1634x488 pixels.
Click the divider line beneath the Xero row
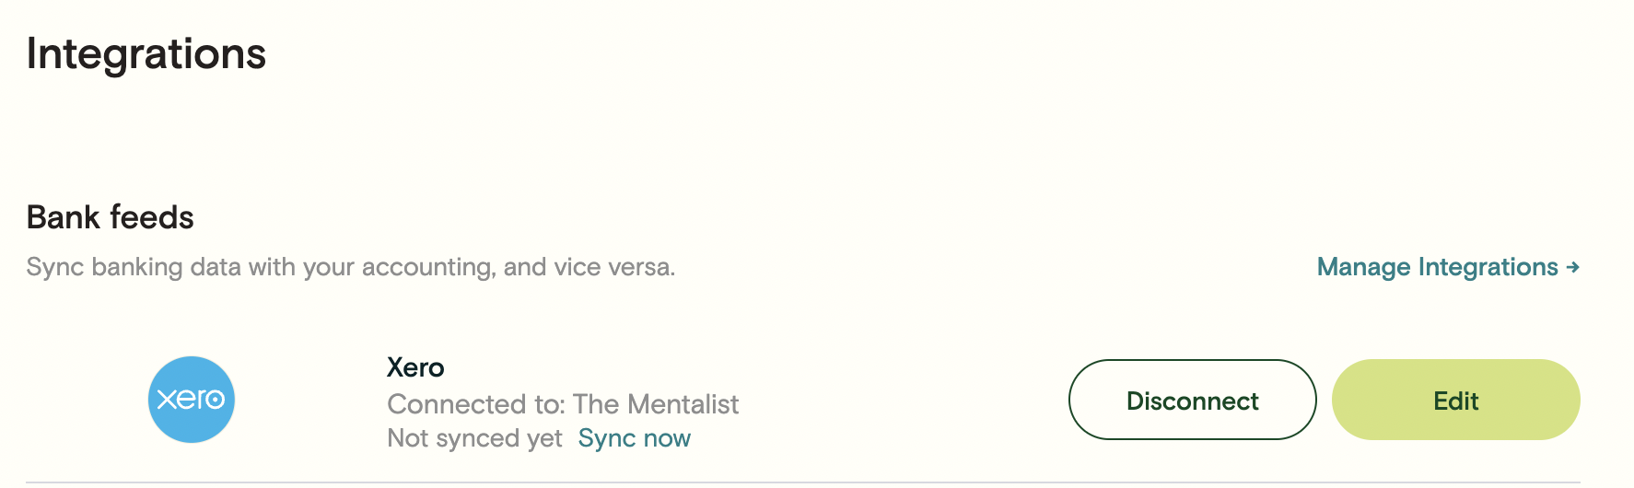[x=803, y=482]
